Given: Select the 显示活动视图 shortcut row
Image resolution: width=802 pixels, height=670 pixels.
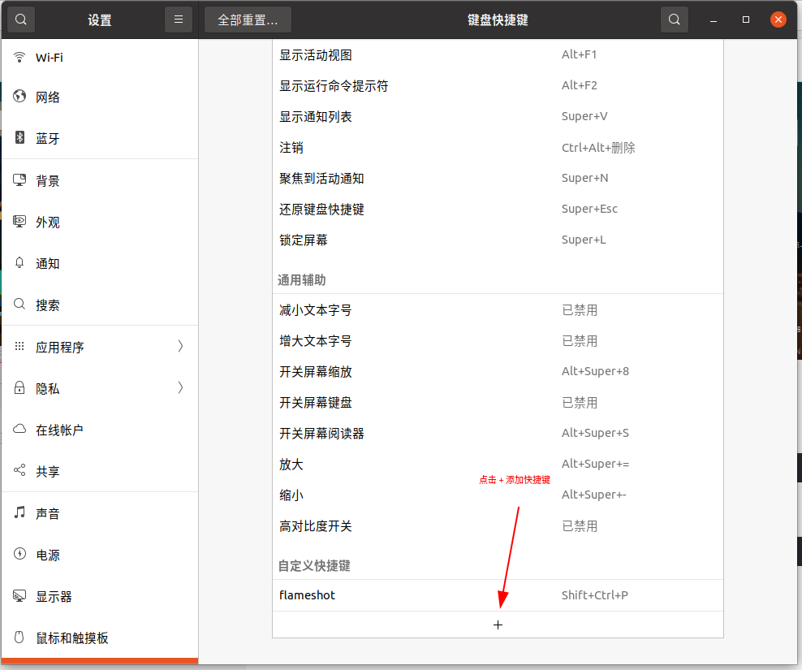Looking at the screenshot, I should coord(498,54).
